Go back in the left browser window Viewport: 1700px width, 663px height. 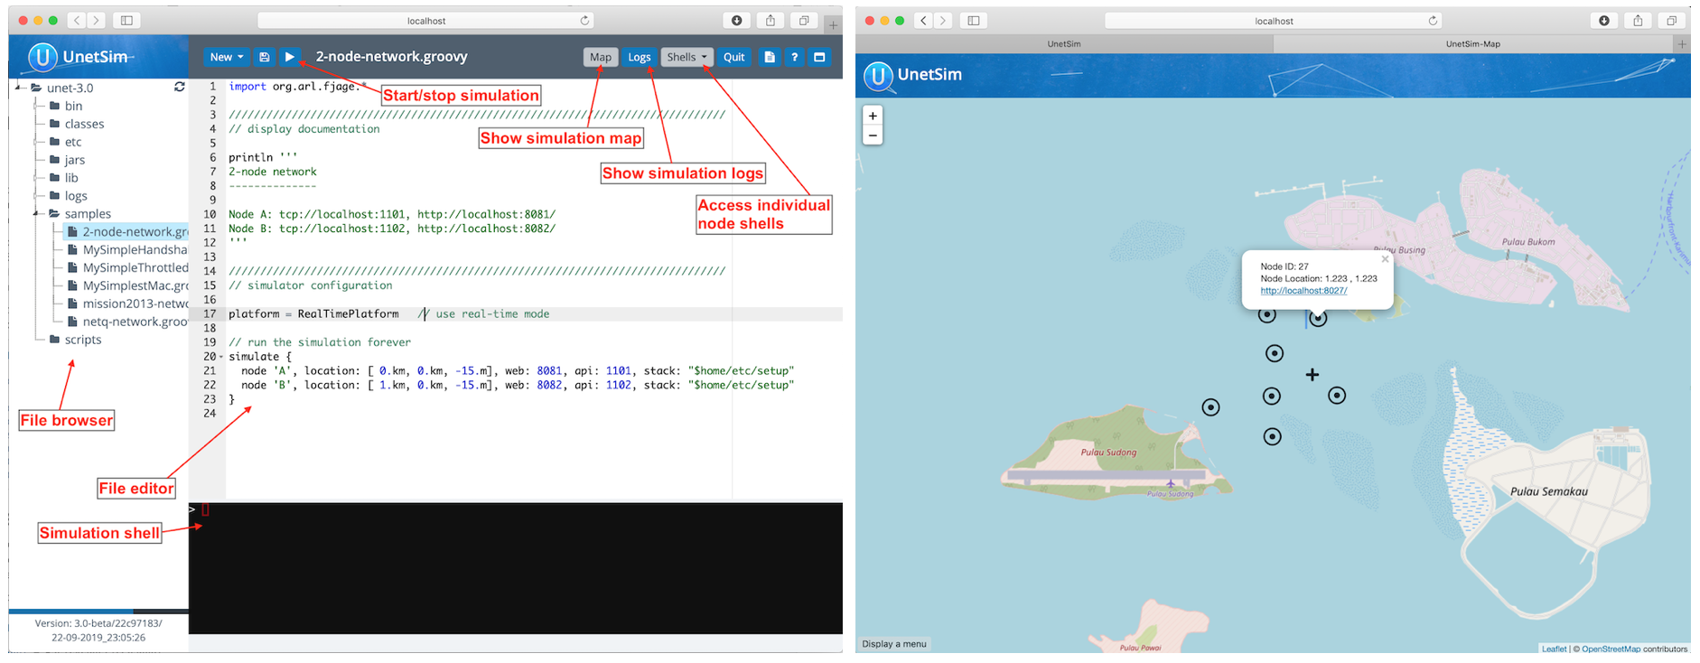click(77, 21)
